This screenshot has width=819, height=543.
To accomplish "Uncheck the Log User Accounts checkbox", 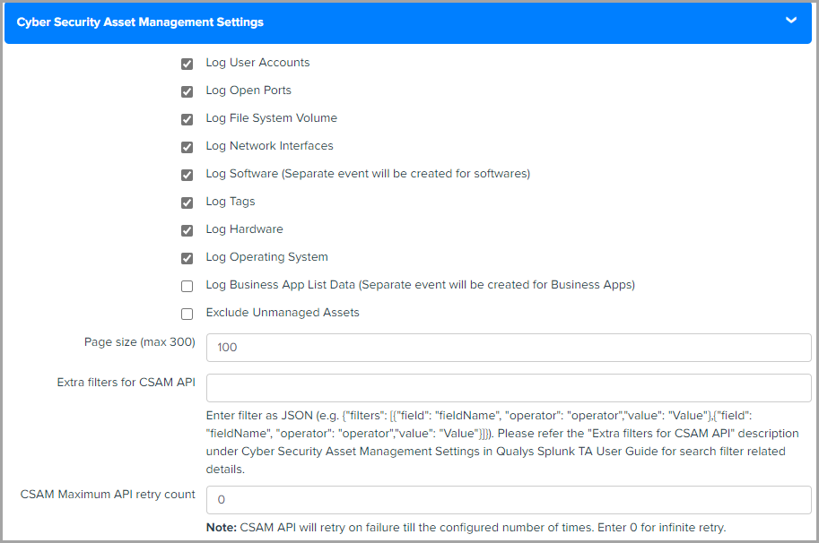I will [187, 64].
